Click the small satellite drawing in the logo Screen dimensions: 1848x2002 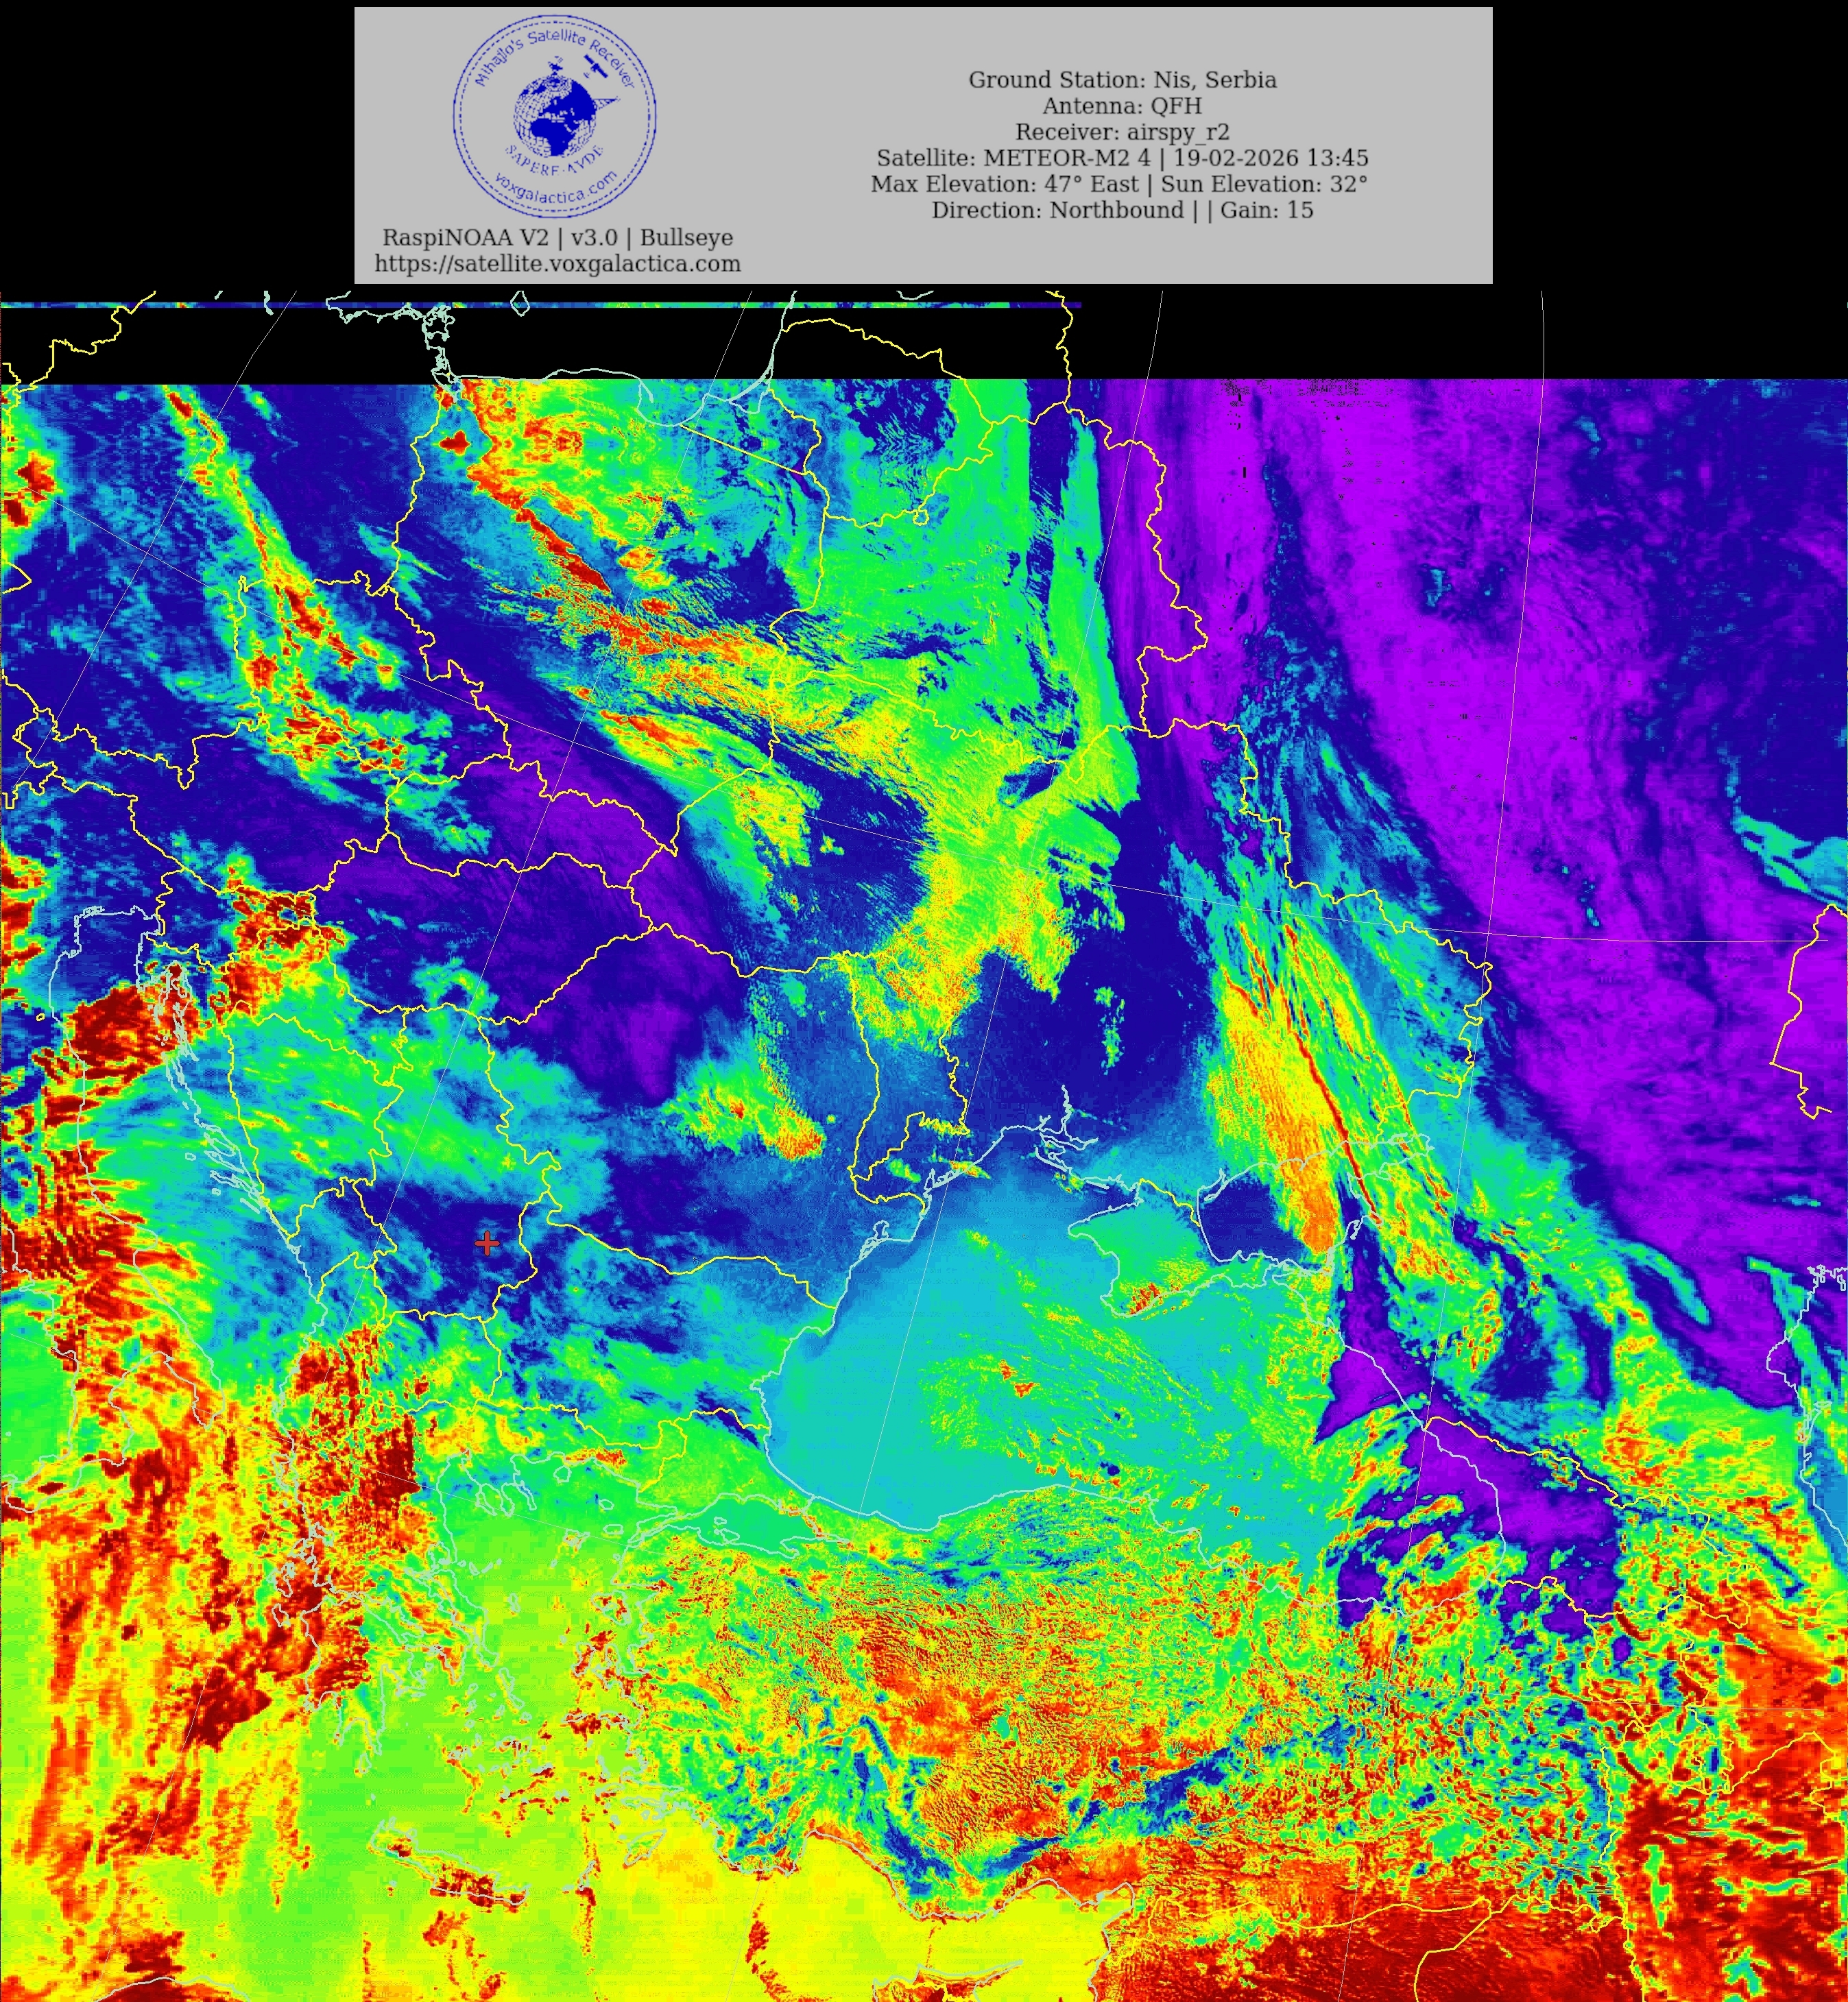click(x=594, y=67)
